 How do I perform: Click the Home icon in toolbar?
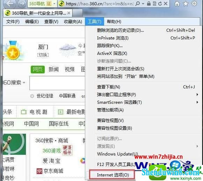pos(177,4)
